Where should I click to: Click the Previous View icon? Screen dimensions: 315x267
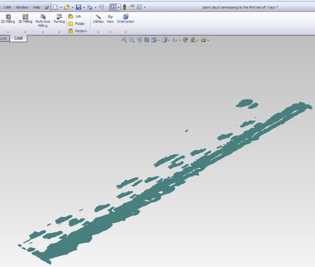tap(139, 40)
